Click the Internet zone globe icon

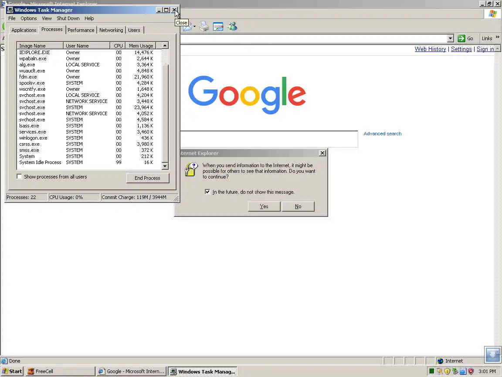point(440,361)
